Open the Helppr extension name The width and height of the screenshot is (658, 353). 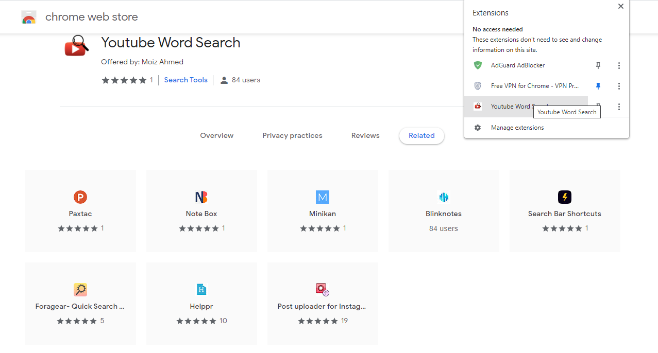(201, 306)
